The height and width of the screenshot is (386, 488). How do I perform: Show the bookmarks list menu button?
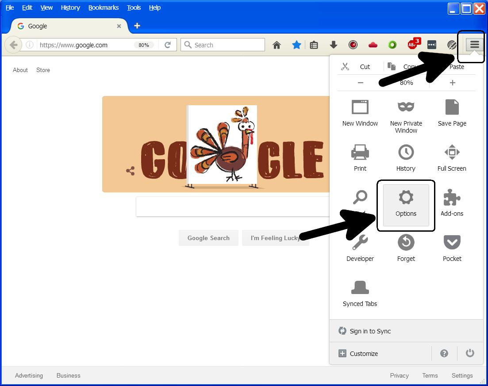[x=314, y=45]
